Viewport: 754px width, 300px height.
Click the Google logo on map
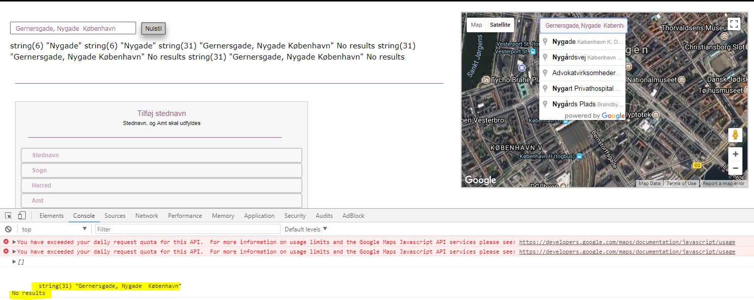[480, 180]
